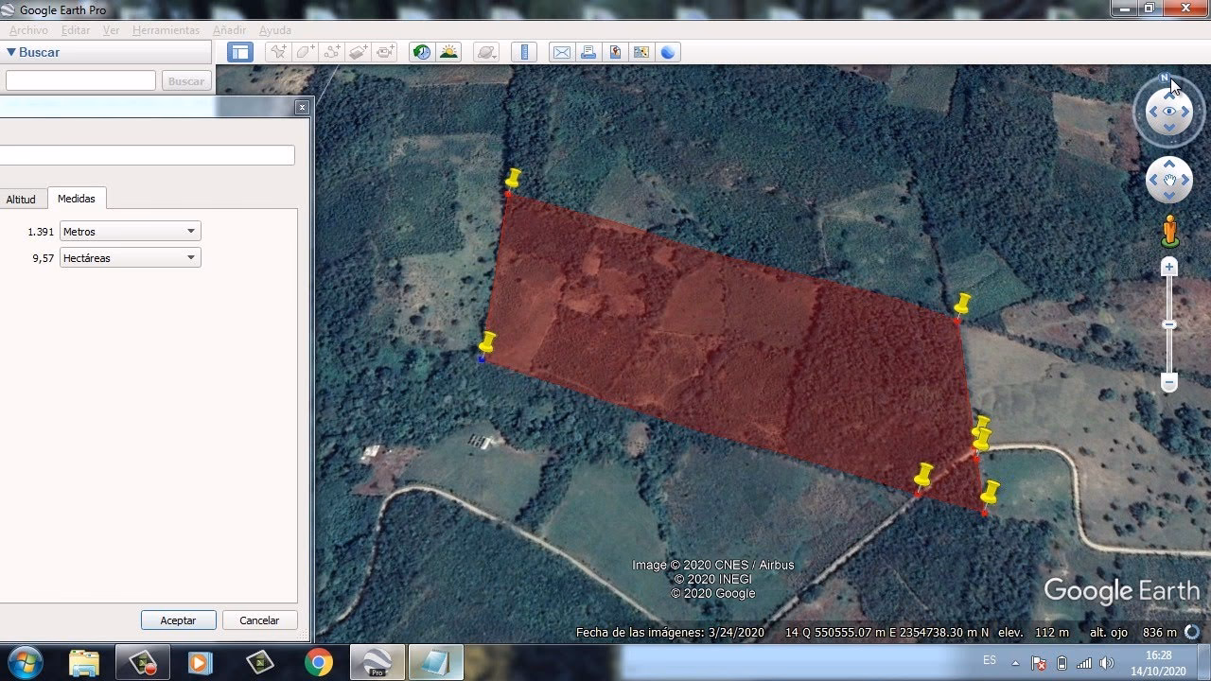Start the Record a Tour tool
The width and height of the screenshot is (1211, 681).
coord(385,52)
